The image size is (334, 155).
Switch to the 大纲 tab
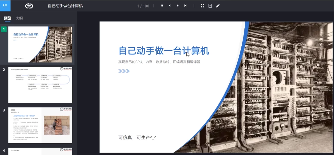click(19, 18)
